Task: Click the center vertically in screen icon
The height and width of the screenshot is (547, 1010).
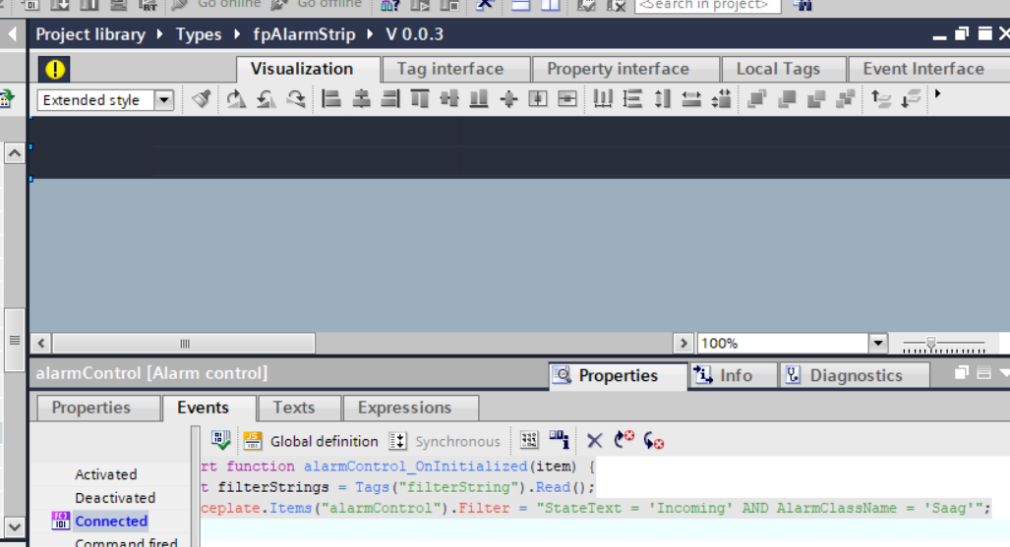Action: tap(538, 99)
